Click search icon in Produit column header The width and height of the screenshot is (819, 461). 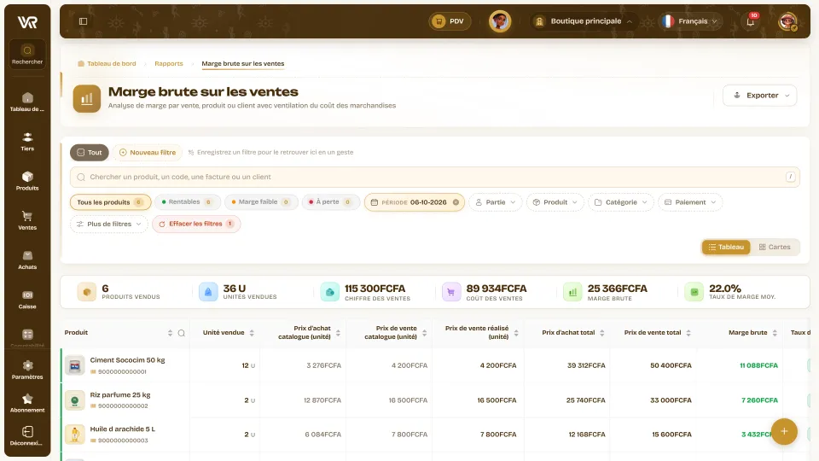pos(181,333)
